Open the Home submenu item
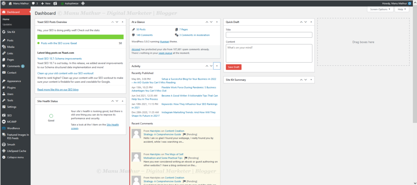The image size is (417, 185). [x=6, y=19]
